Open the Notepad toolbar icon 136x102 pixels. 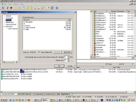point(57,8)
